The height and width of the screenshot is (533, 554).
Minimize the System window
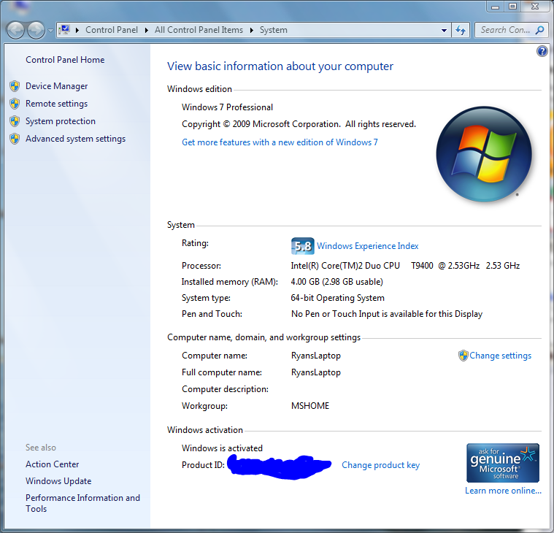click(x=496, y=7)
